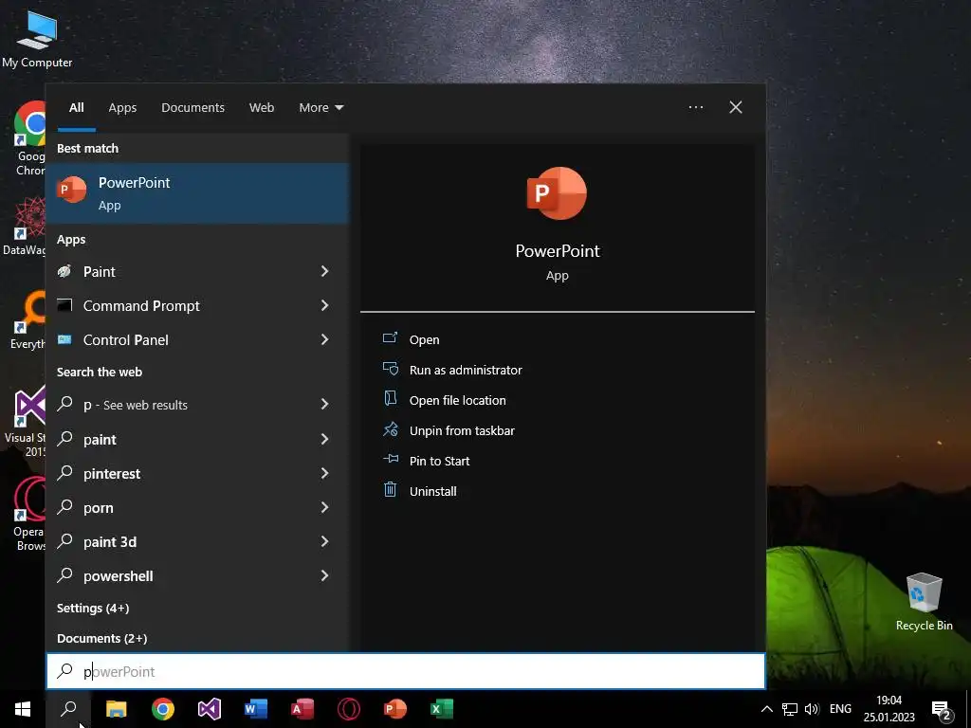Open Access from the taskbar

[x=302, y=709]
